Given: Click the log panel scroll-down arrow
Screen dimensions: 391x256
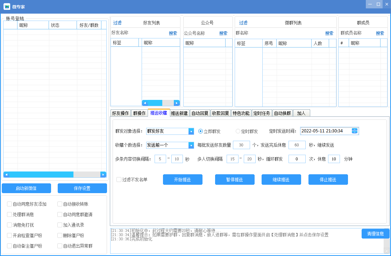Looking at the screenshot, I should pyautogui.click(x=386, y=251).
